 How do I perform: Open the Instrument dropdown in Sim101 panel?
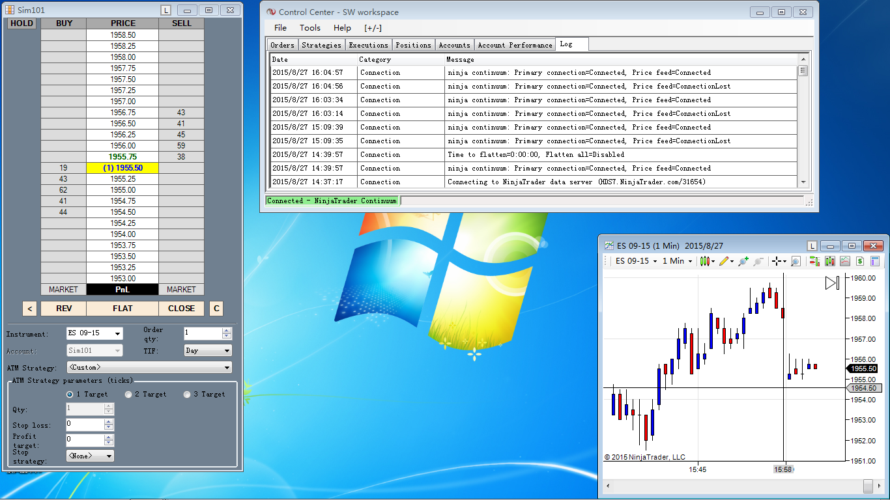point(94,333)
